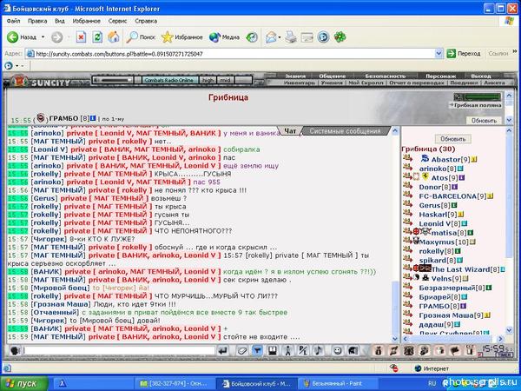
Task: Click the money bag icon in bottom bar
Action: click(378, 350)
